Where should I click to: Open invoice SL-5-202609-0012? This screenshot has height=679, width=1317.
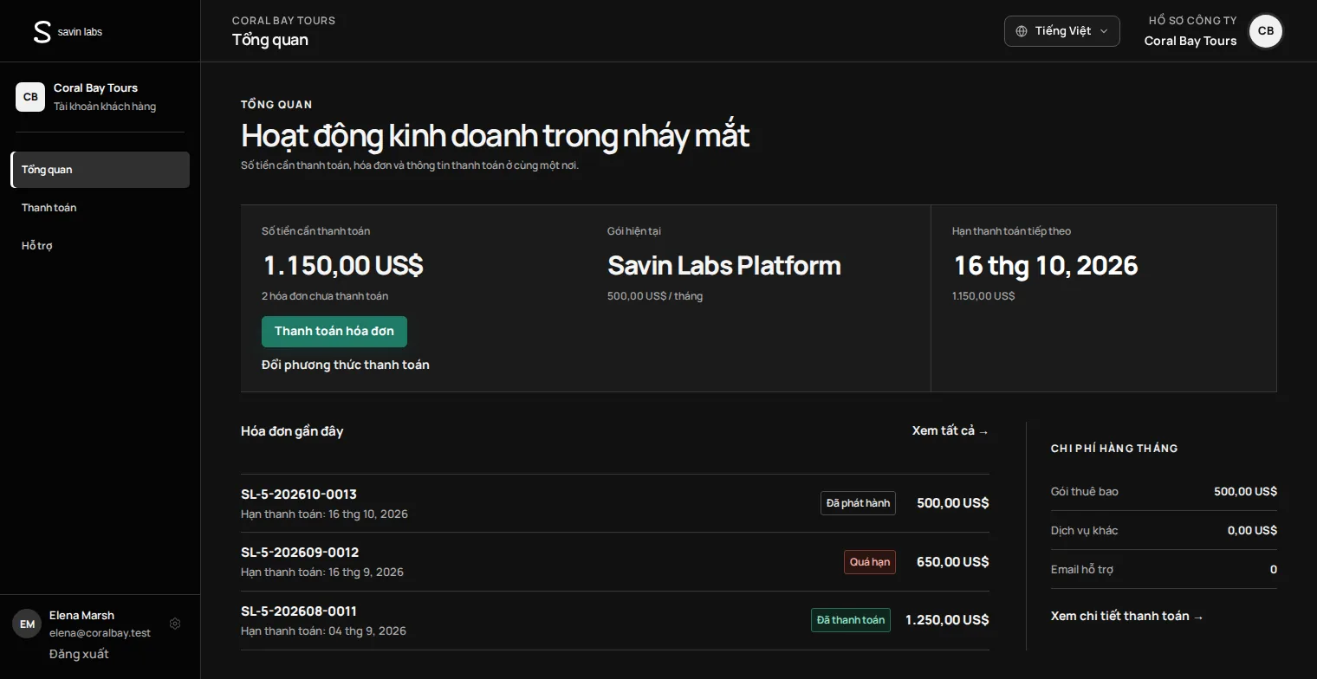pos(615,561)
